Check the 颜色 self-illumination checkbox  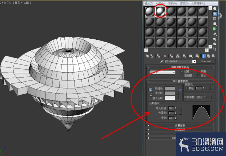(186, 88)
